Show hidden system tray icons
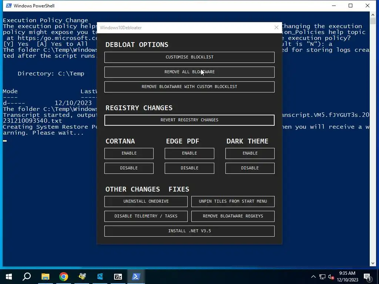379x284 pixels. click(313, 277)
